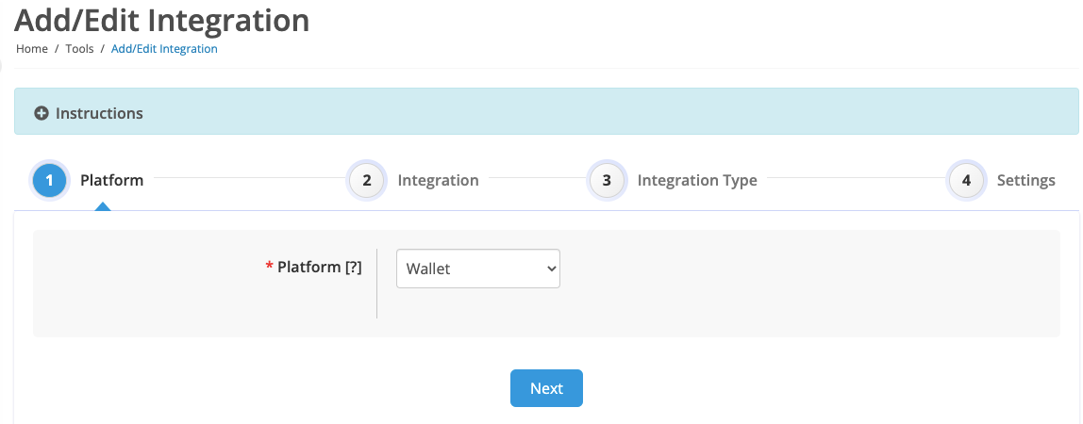
Task: Select the step 3 circle icon
Action: [607, 181]
